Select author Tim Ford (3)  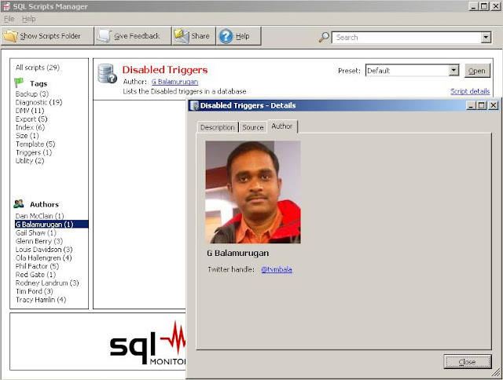(x=35, y=291)
